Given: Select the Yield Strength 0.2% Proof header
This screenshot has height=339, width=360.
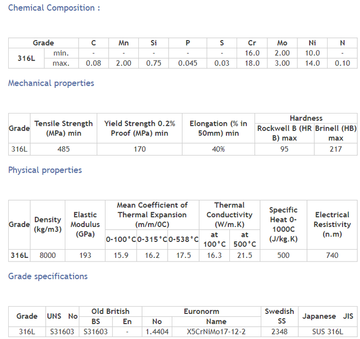Looking at the screenshot, I should (x=139, y=128).
